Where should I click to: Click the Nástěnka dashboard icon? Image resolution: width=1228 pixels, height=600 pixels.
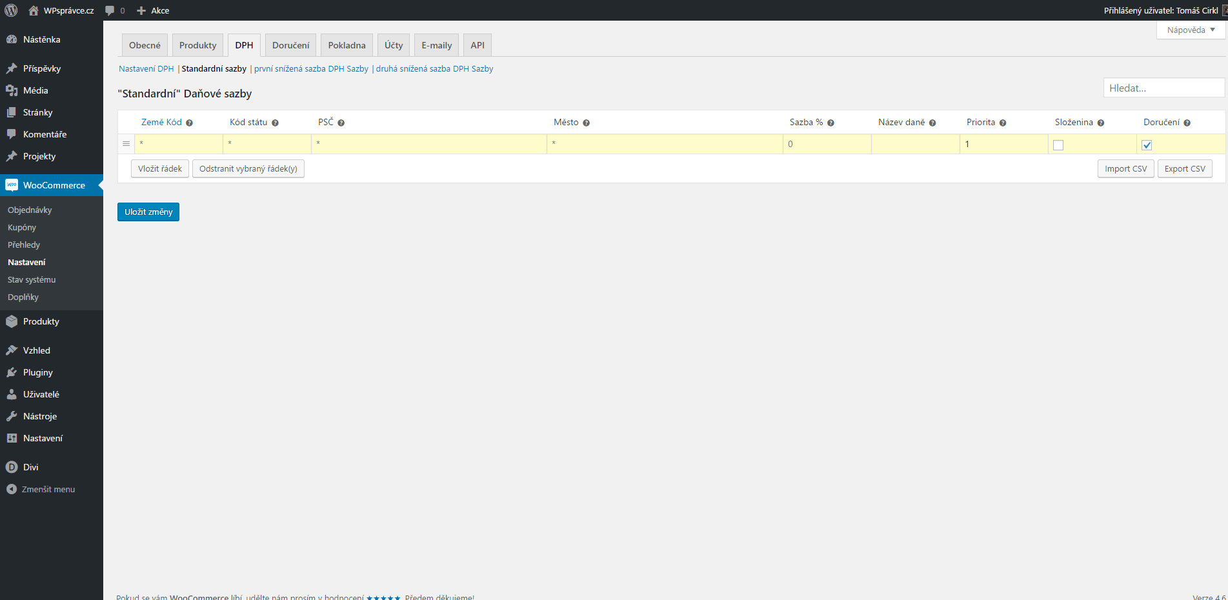coord(12,39)
